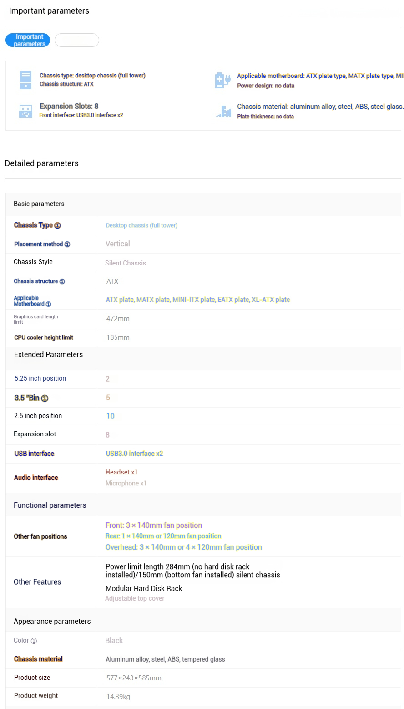Click the Front 3 × 140mm fan position link
The width and height of the screenshot is (404, 709).
pos(154,525)
